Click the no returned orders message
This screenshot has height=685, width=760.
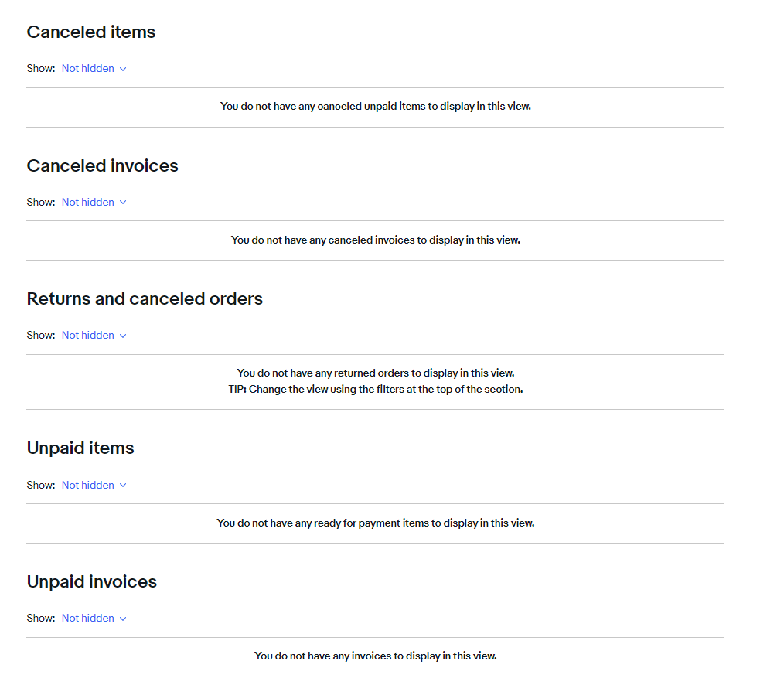[376, 373]
